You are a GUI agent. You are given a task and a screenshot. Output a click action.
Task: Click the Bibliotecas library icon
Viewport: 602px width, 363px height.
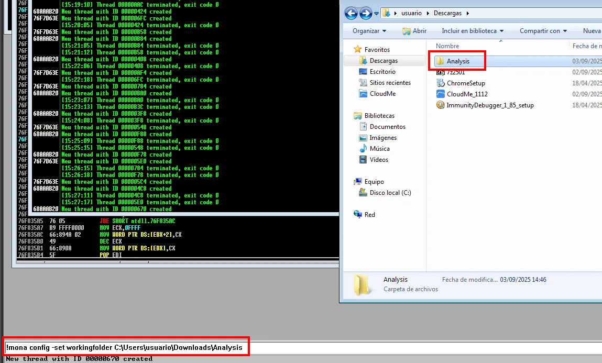click(x=358, y=115)
